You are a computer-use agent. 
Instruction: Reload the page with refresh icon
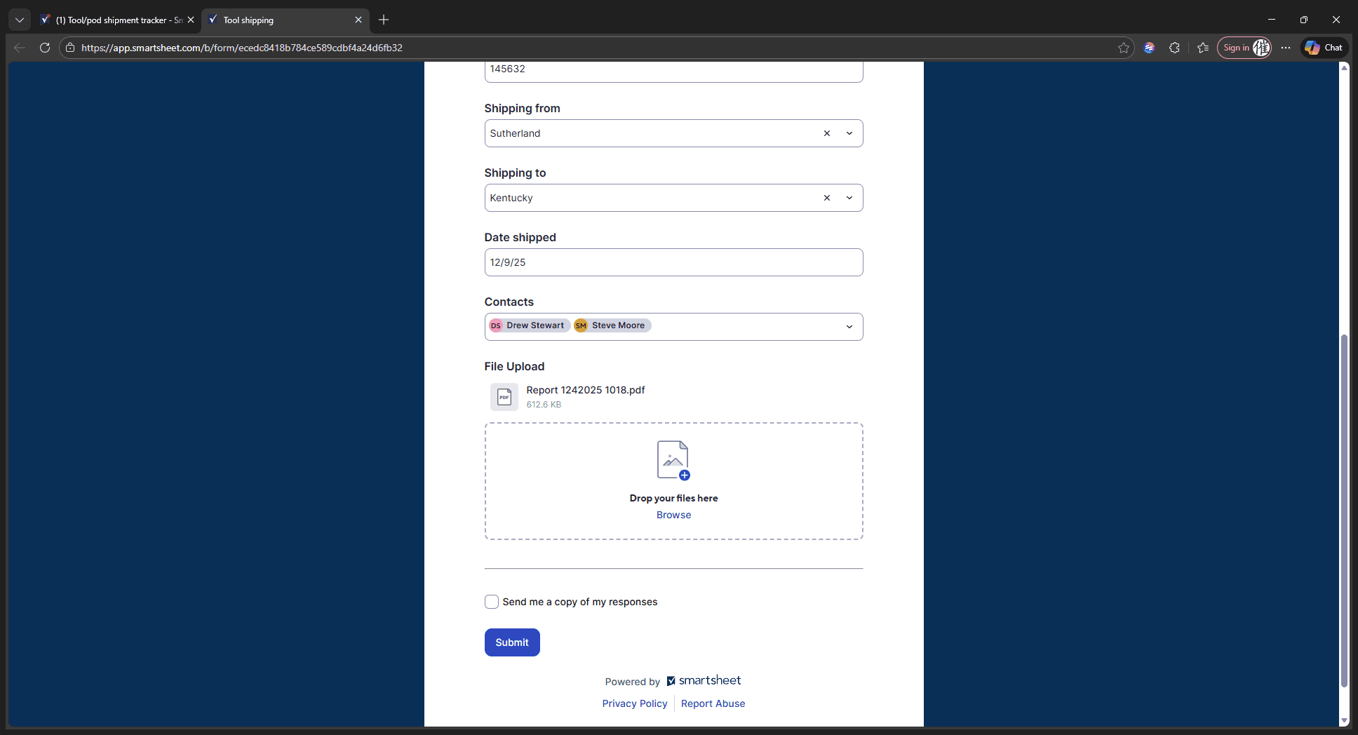coord(45,48)
